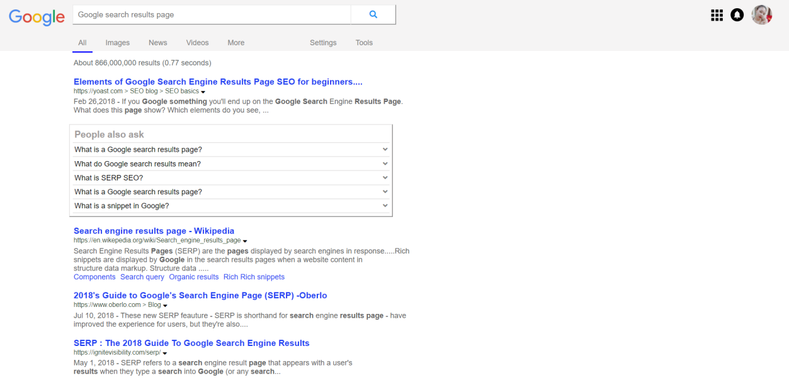
Task: Open the Google apps grid
Action: (x=717, y=15)
